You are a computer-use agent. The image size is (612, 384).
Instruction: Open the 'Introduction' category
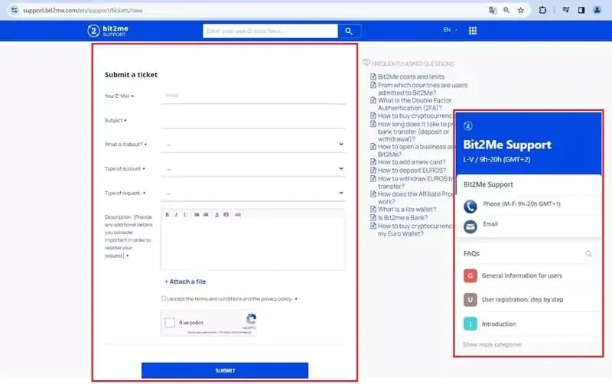point(499,324)
